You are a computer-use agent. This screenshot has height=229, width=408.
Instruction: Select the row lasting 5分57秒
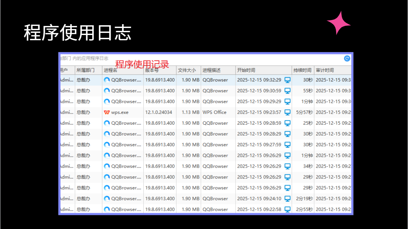click(205, 112)
